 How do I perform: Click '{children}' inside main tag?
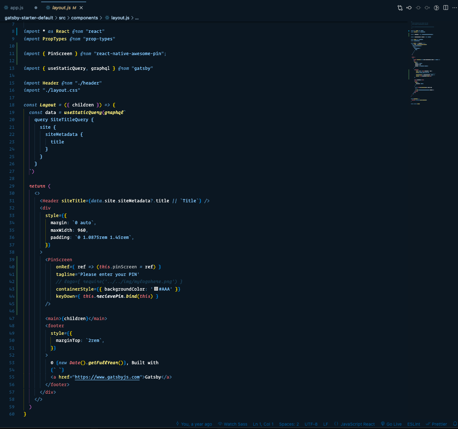(75, 318)
